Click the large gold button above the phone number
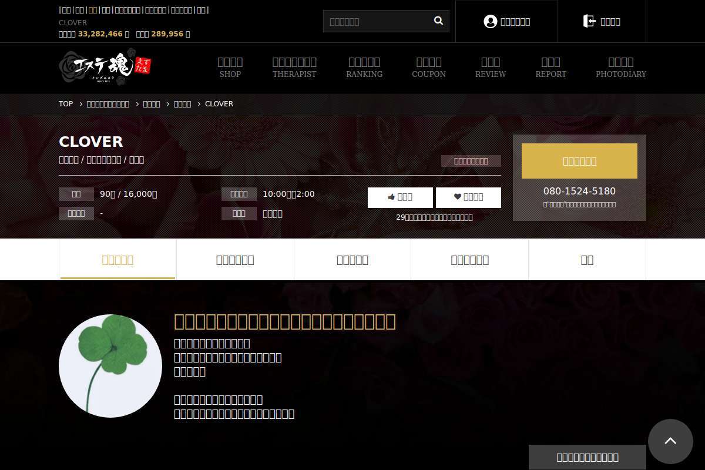Screen dimensions: 705x470 click(579, 161)
